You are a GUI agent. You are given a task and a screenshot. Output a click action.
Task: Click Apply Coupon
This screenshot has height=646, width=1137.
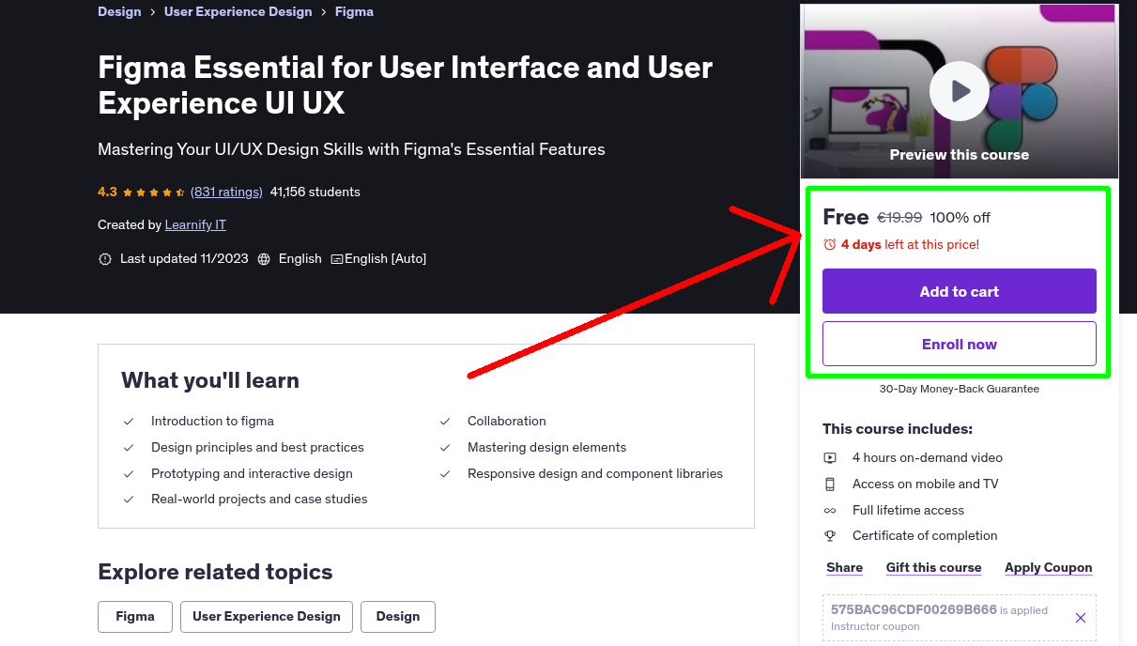point(1048,567)
